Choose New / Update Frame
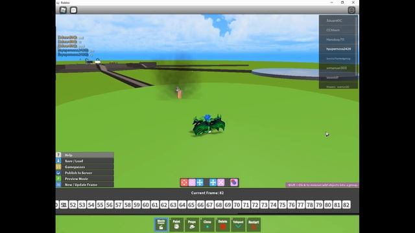 click(85, 184)
